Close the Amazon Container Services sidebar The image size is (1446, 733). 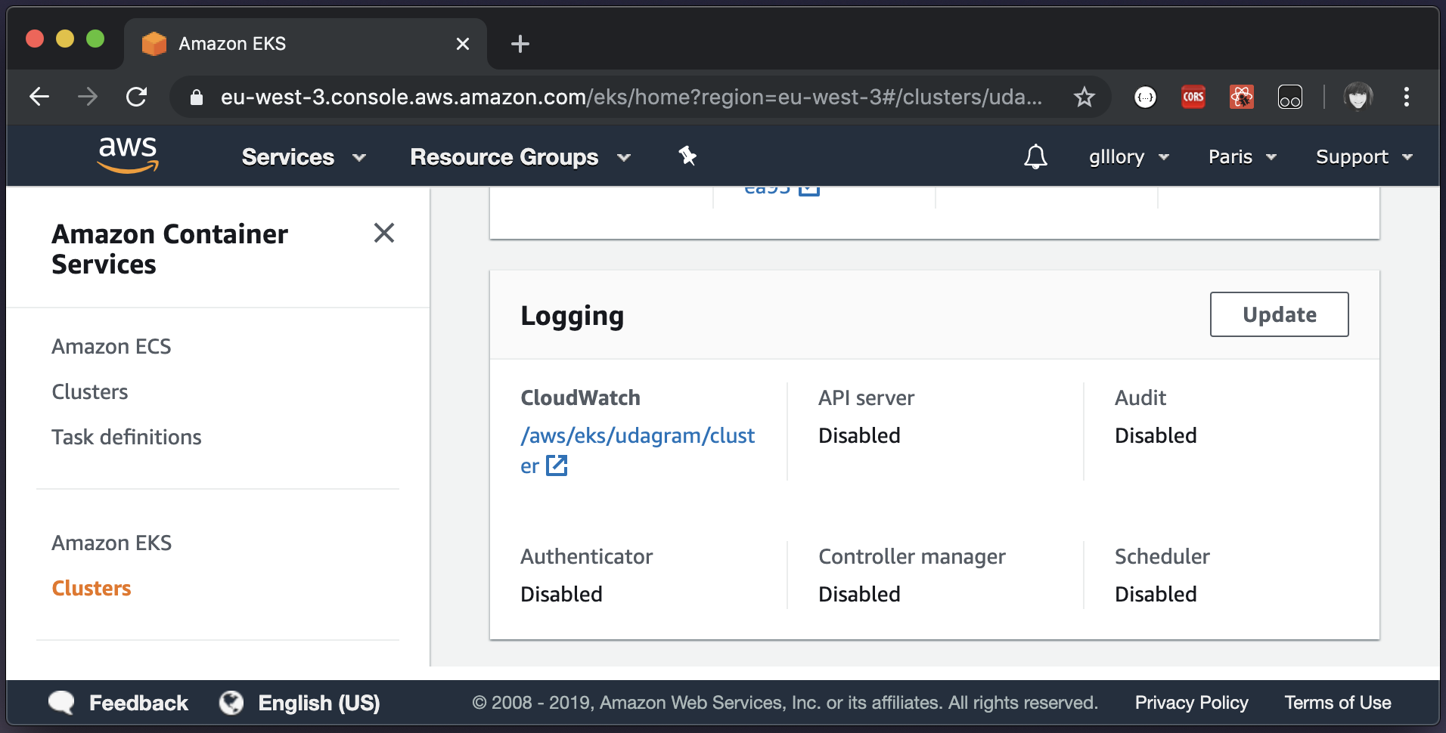click(384, 233)
